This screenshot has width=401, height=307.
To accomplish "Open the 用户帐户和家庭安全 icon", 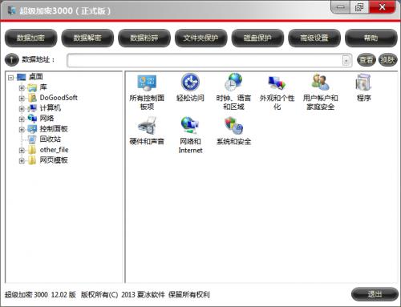I will pos(320,83).
